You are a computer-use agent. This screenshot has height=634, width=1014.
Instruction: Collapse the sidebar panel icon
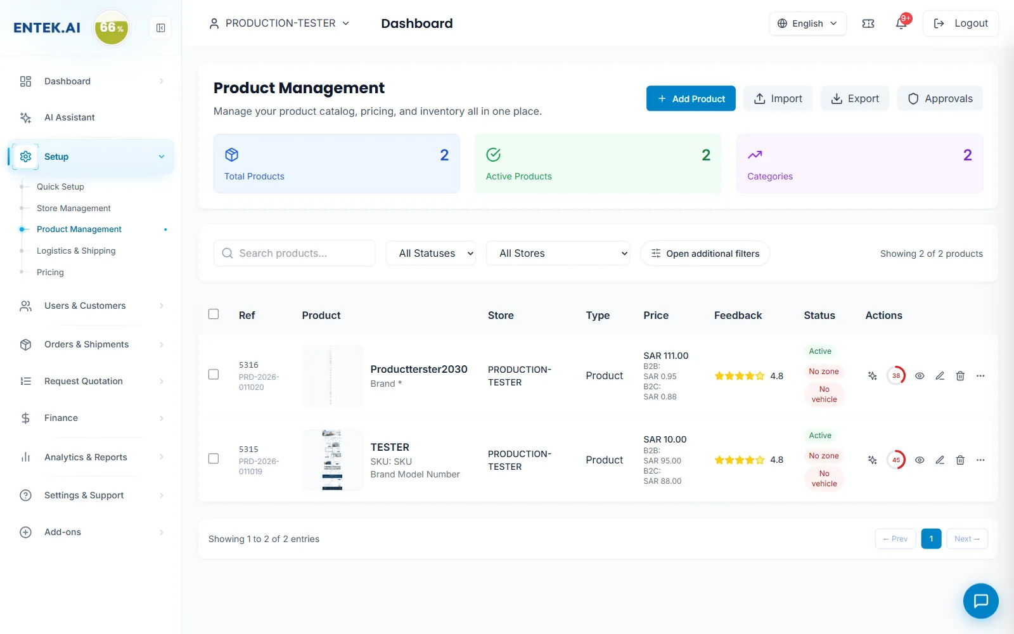point(160,28)
